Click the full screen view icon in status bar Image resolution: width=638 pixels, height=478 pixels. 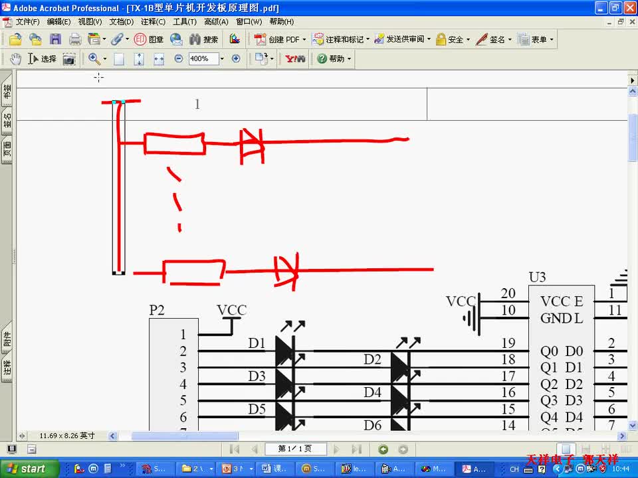(x=11, y=449)
